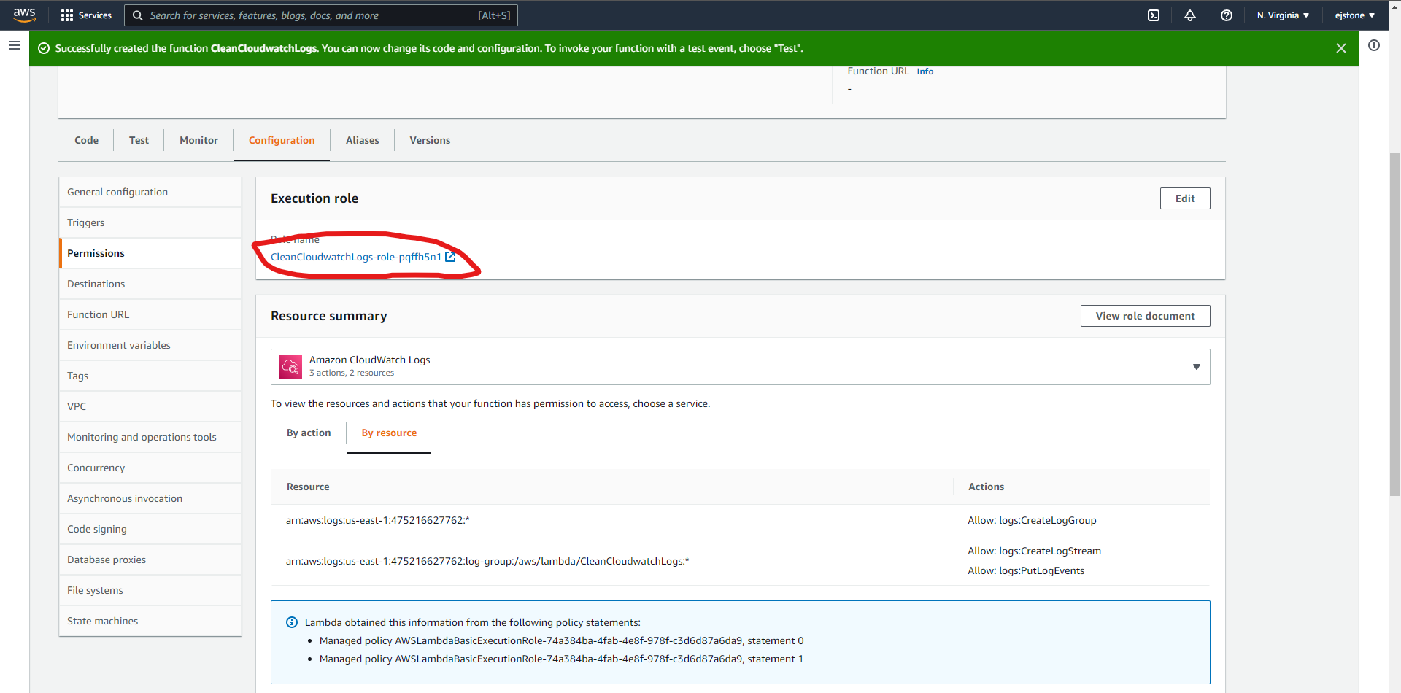Open the CleanCloudwatchLogs-role-pqffh5n1 link
This screenshot has height=693, width=1401.
pyautogui.click(x=356, y=257)
